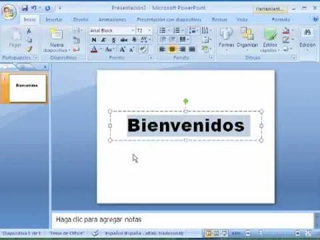320x240 pixels.
Task: Open the font size 72 dropdown
Action: (x=149, y=30)
